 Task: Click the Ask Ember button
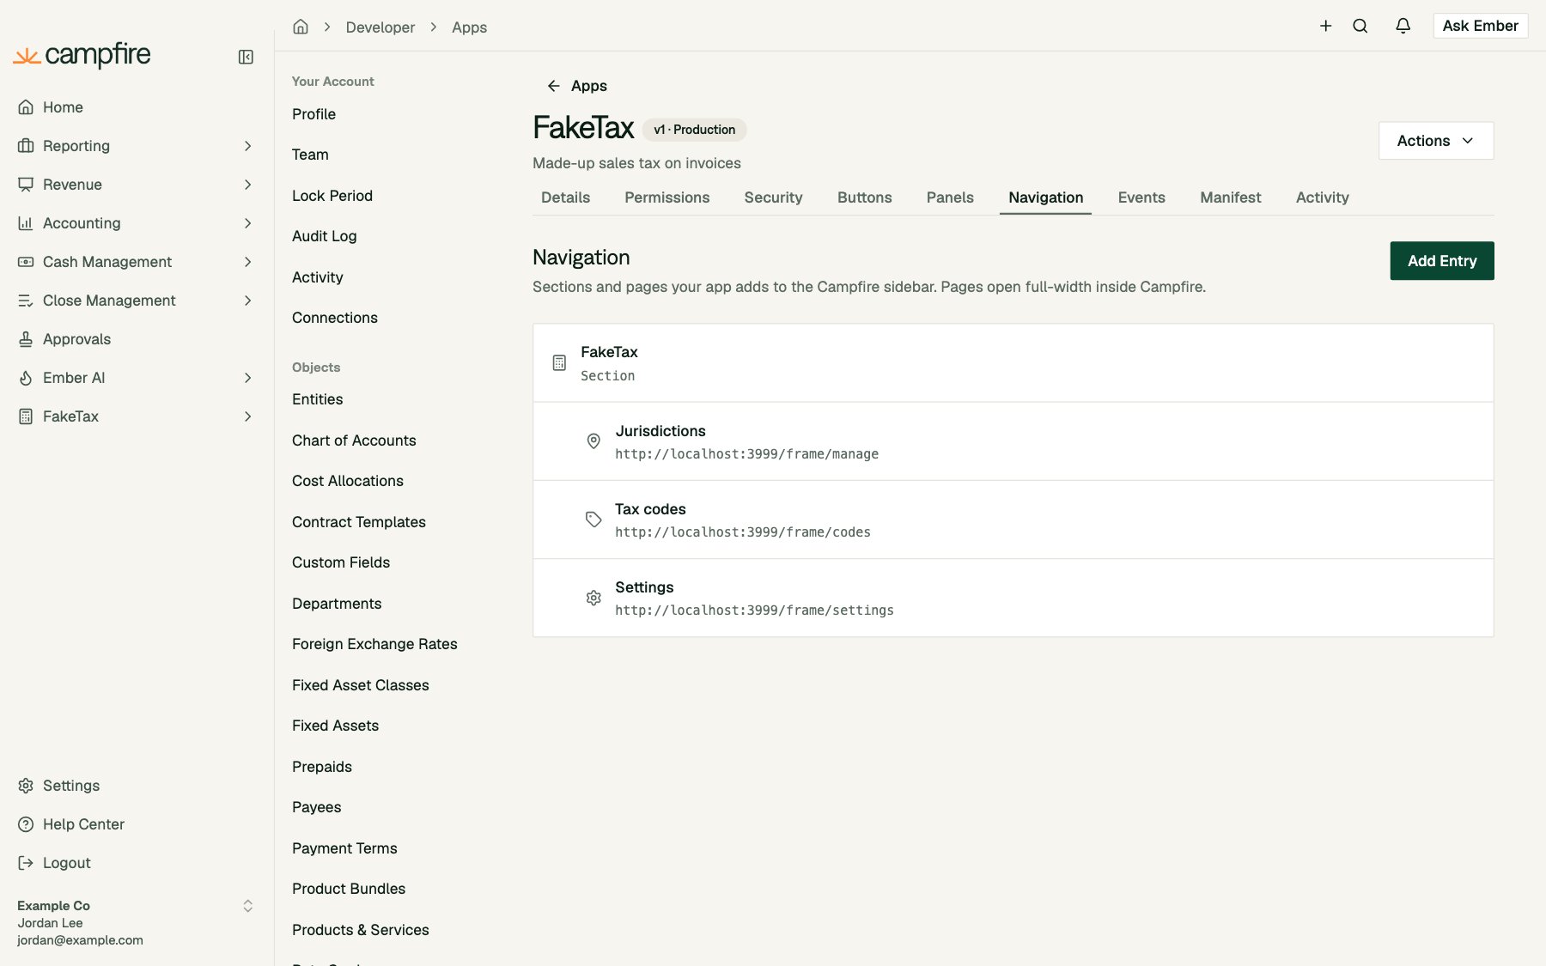point(1480,26)
